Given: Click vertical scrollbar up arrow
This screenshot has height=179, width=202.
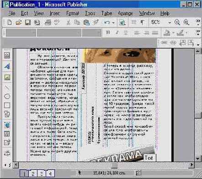Looking at the screenshot, I should click(198, 52).
